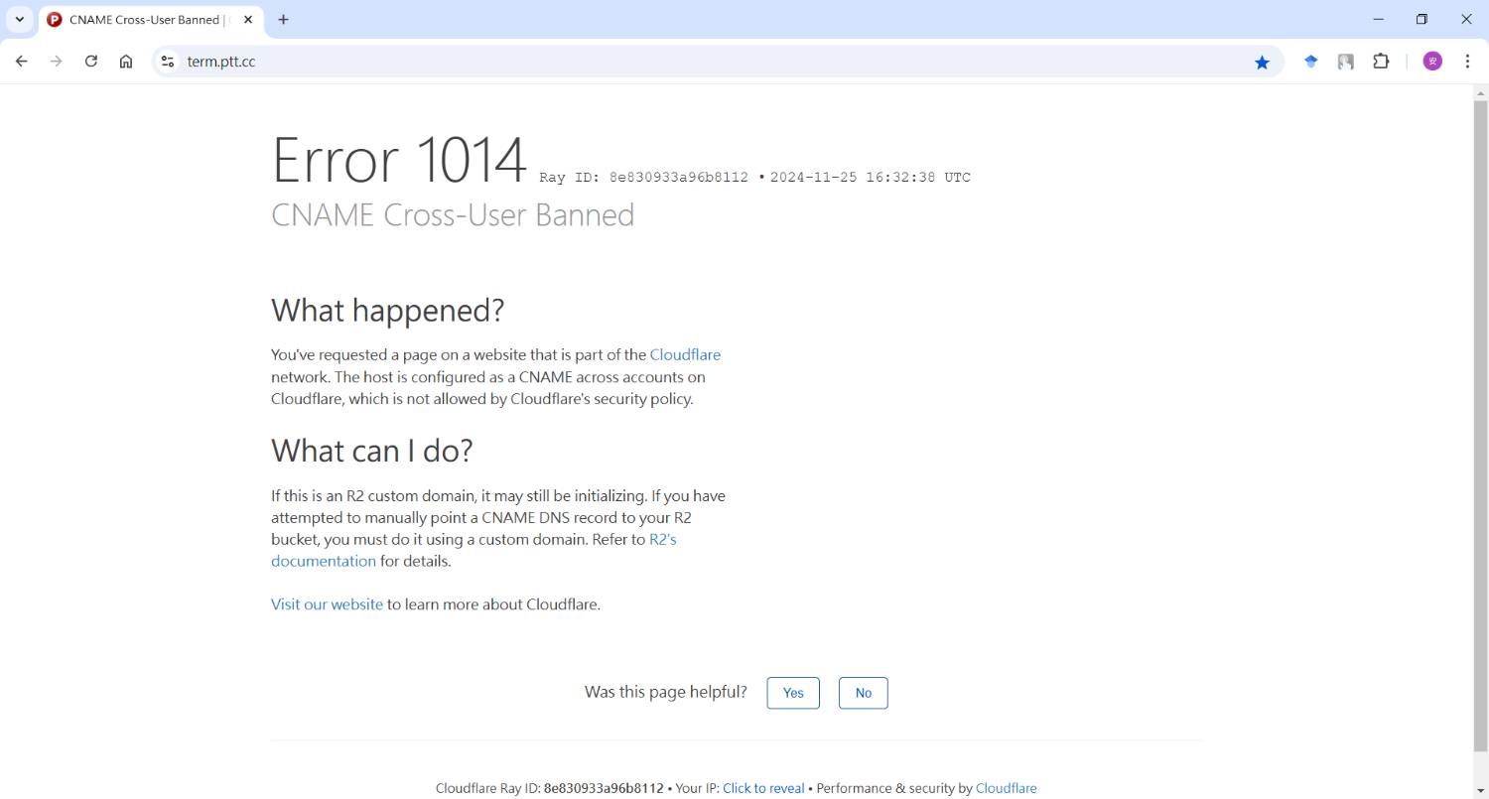This screenshot has height=799, width=1489.
Task: Click the What can I do? heading
Action: point(372,451)
